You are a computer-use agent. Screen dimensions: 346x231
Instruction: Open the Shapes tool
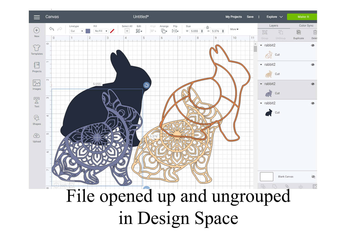[x=36, y=118]
